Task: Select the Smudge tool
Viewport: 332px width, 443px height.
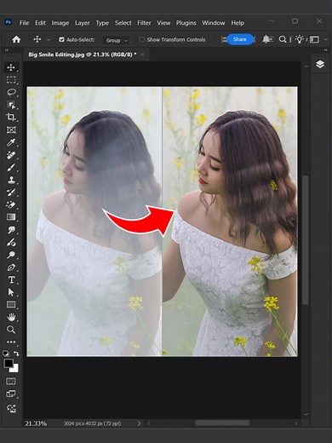Action: [x=11, y=230]
